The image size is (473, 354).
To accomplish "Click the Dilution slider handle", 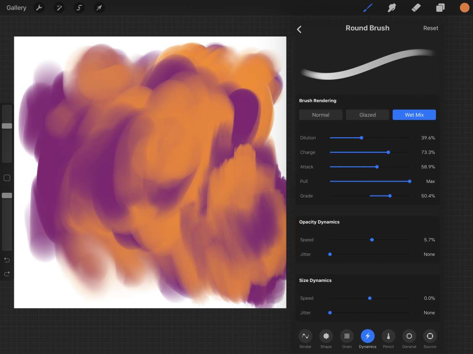I will pos(361,138).
